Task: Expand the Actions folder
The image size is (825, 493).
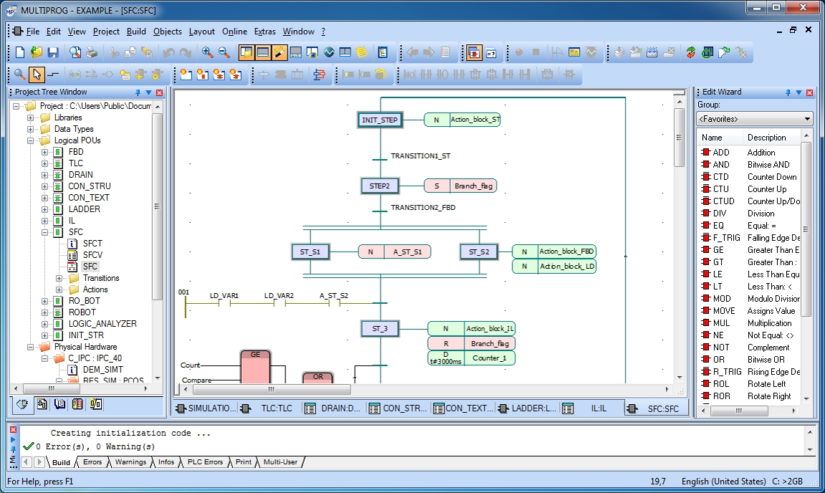Action: [x=59, y=289]
